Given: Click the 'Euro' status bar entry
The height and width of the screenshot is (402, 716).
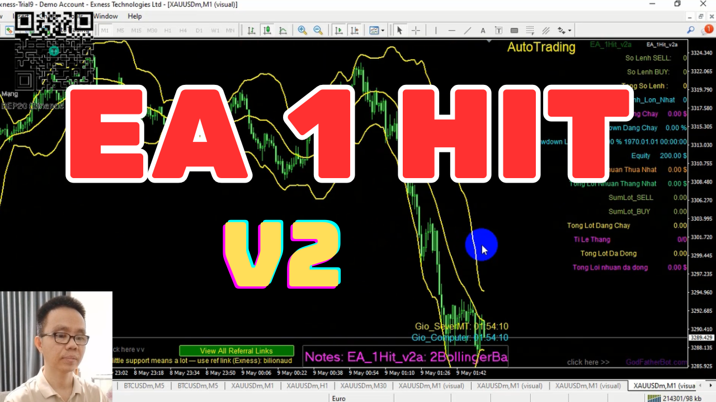Looking at the screenshot, I should point(338,398).
